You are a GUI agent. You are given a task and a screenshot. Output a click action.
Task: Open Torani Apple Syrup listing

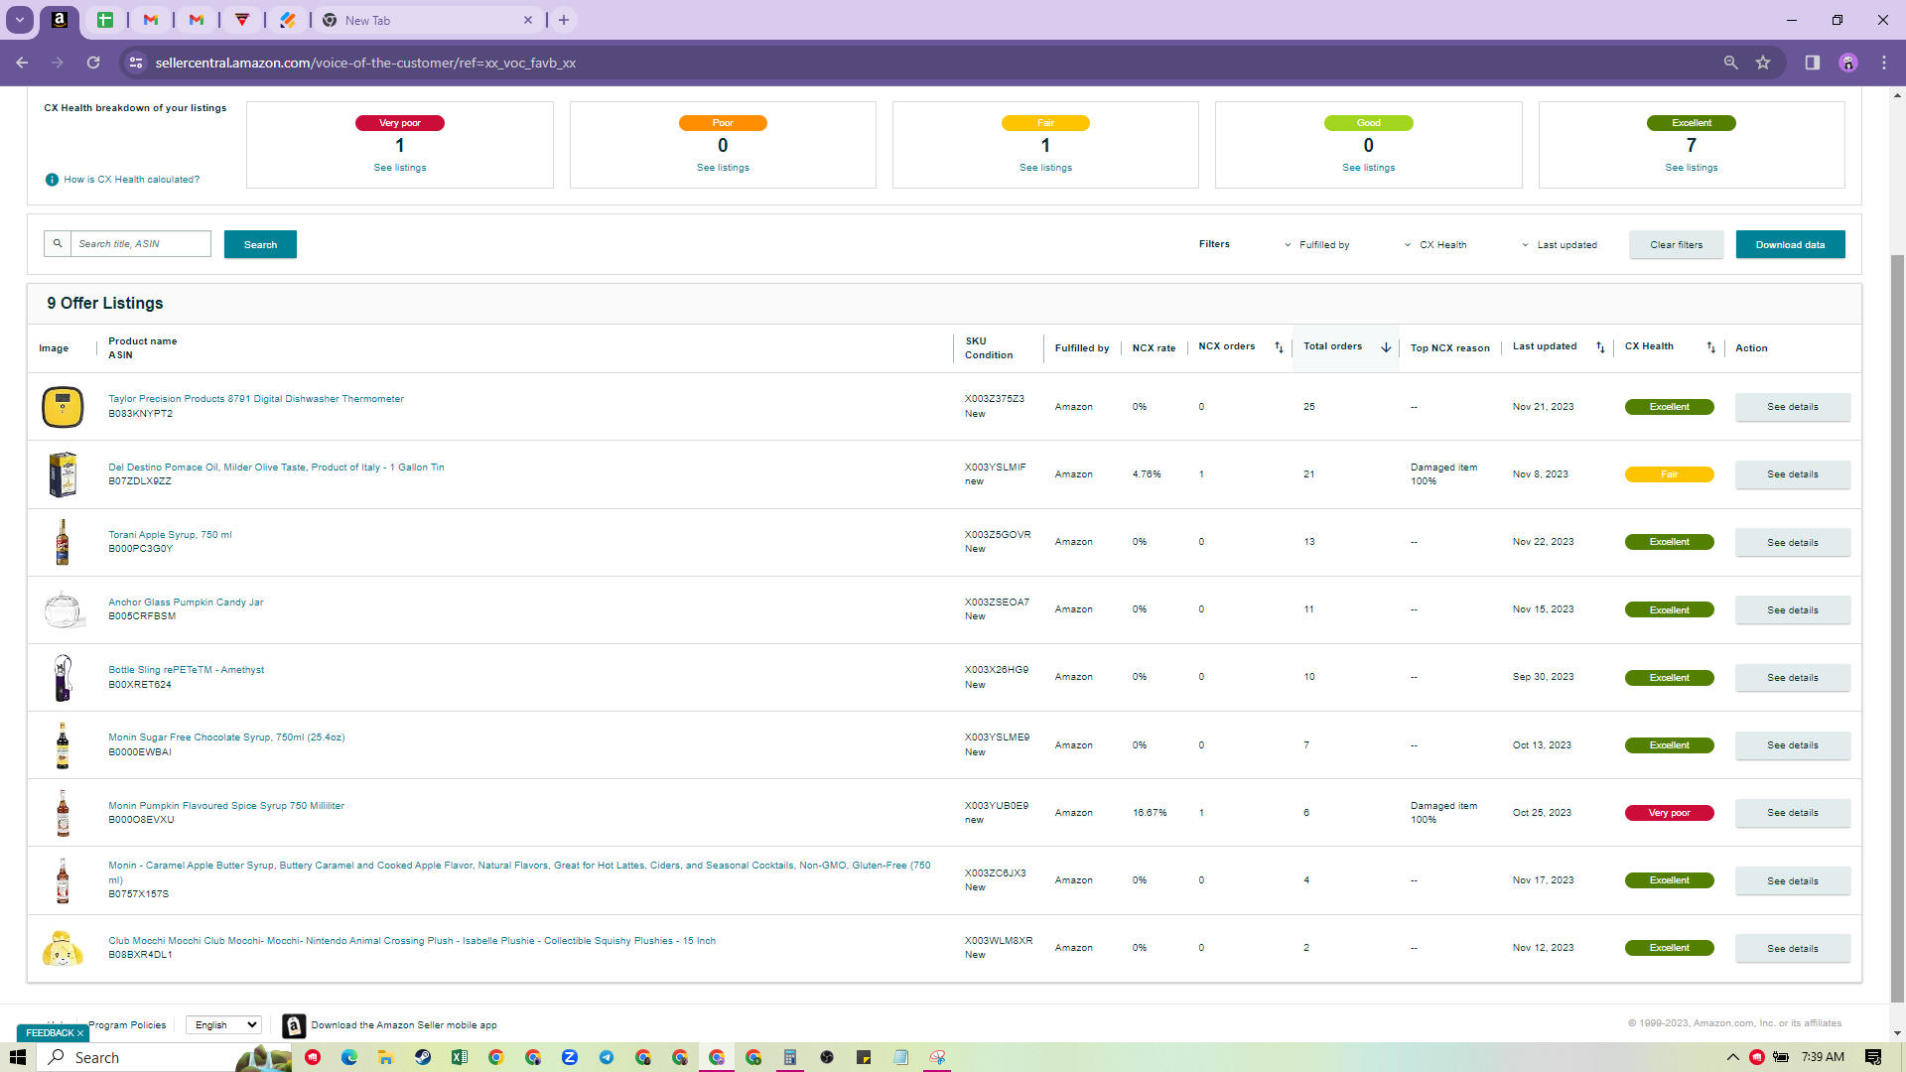point(170,535)
